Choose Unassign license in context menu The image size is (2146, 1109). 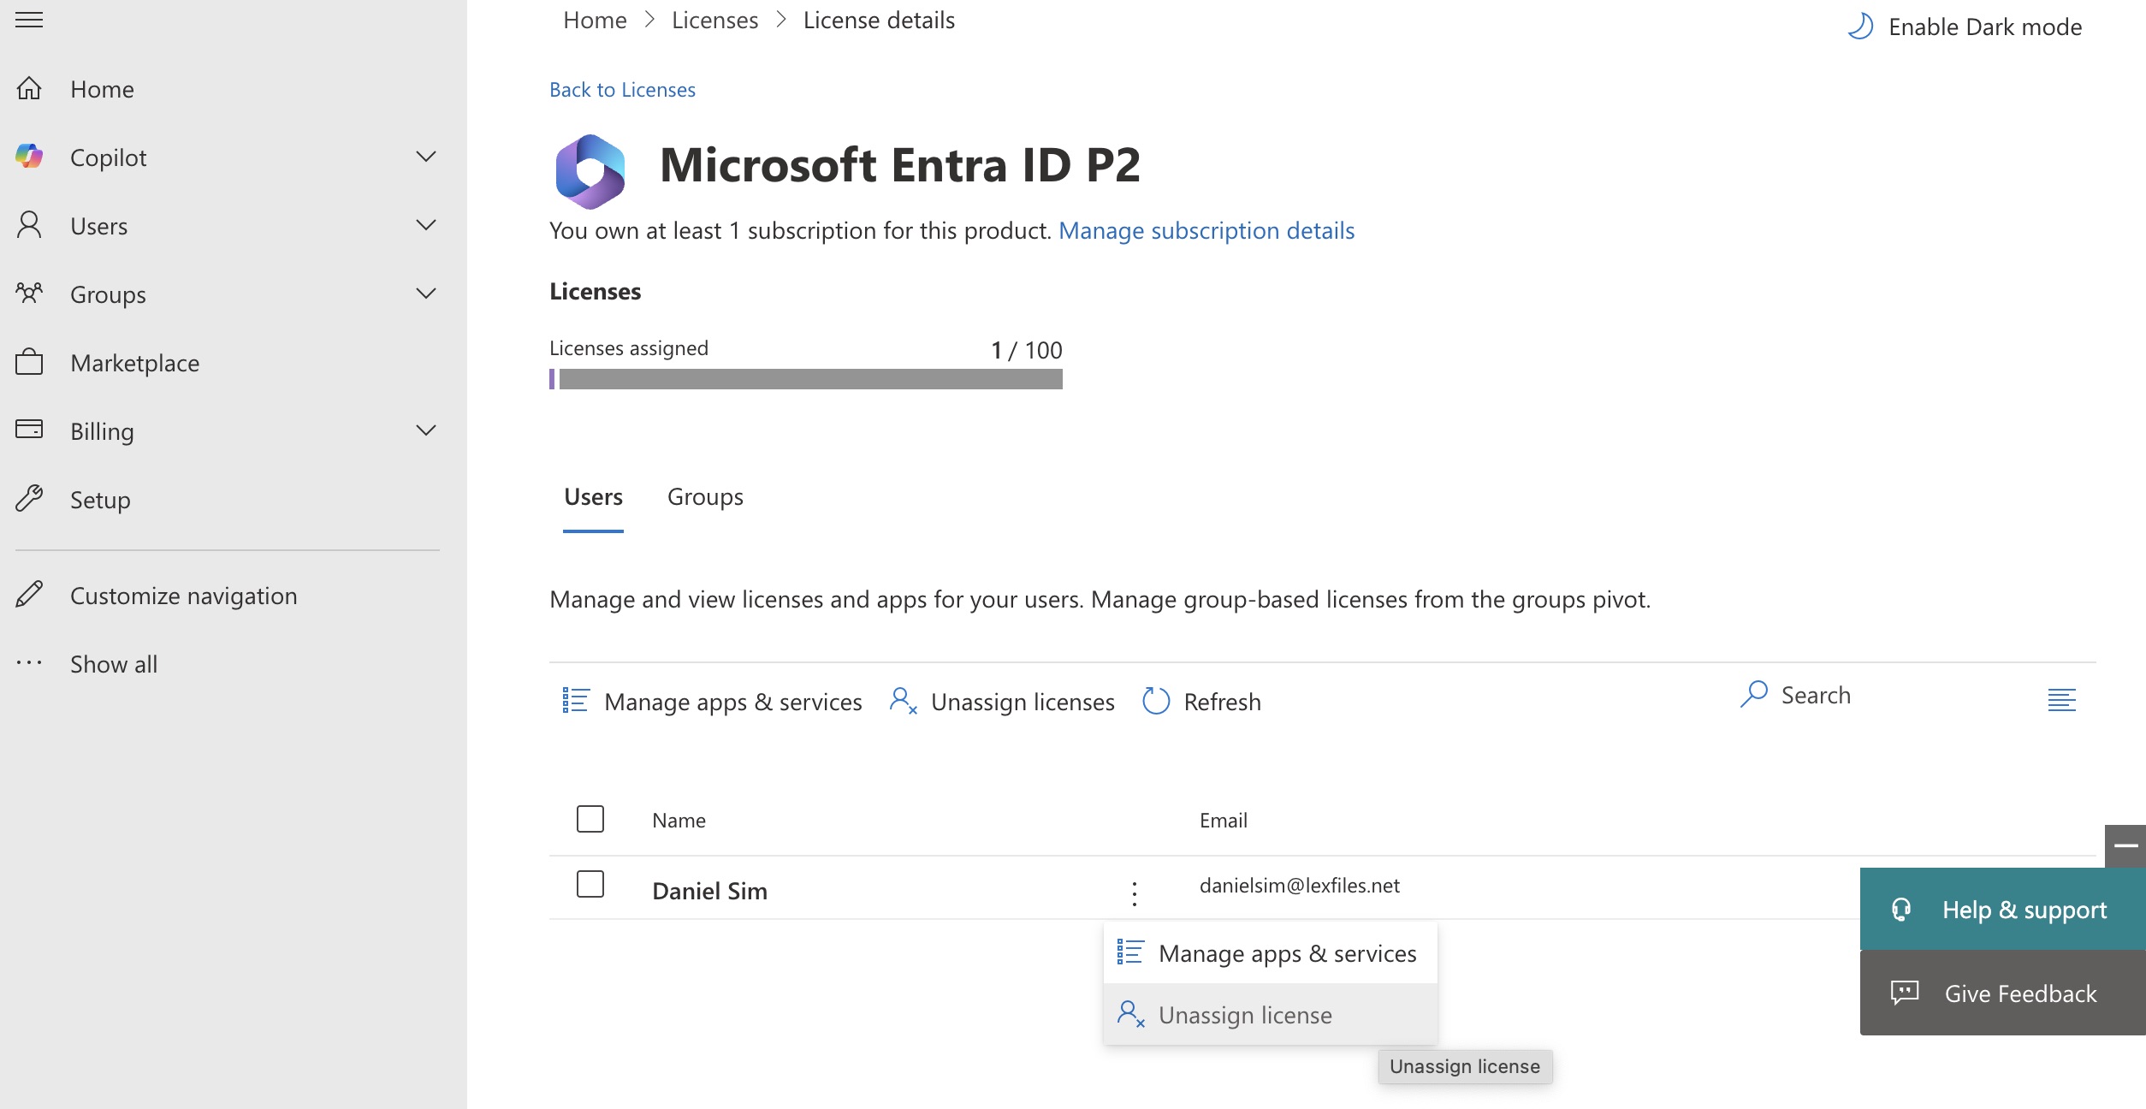click(1271, 1014)
